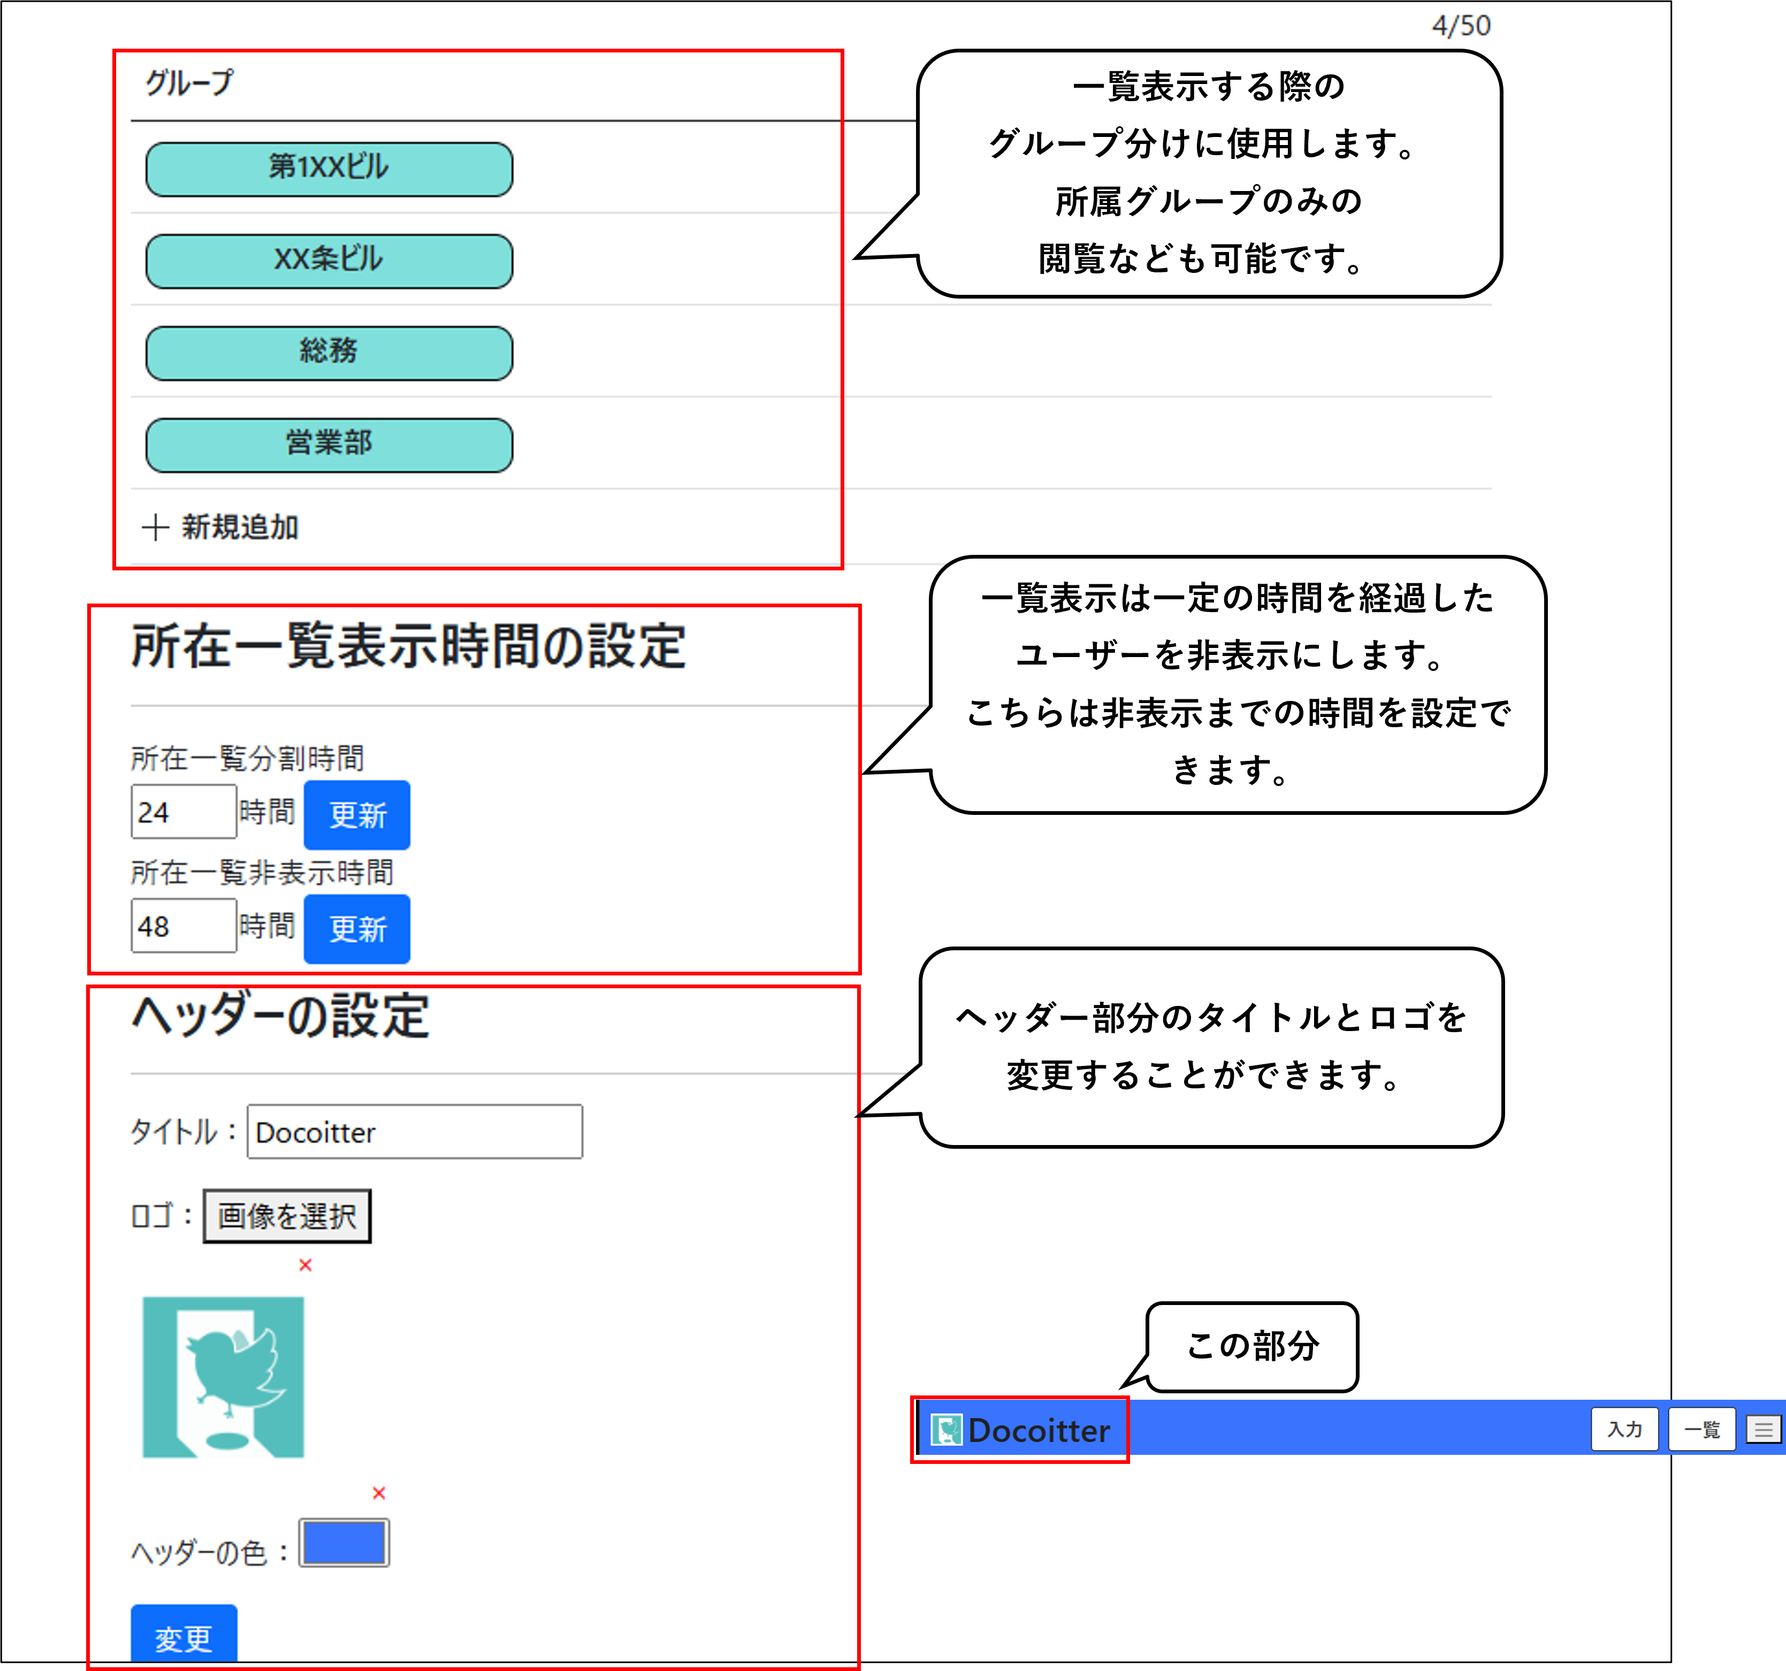Select the 総務 group
Image resolution: width=1786 pixels, height=1671 pixels.
click(x=329, y=353)
